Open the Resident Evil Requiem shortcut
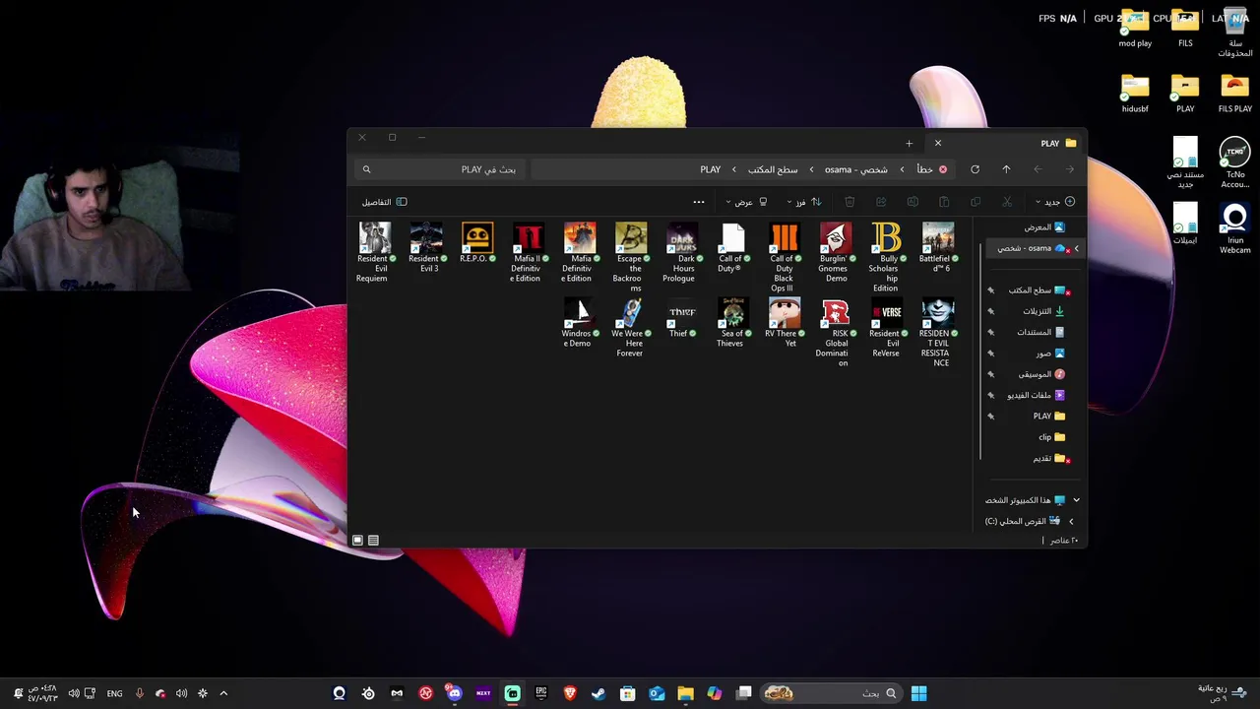Viewport: 1260px width, 709px height. [x=374, y=253]
